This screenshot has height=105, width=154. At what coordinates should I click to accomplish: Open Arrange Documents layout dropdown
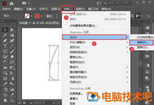26,3
